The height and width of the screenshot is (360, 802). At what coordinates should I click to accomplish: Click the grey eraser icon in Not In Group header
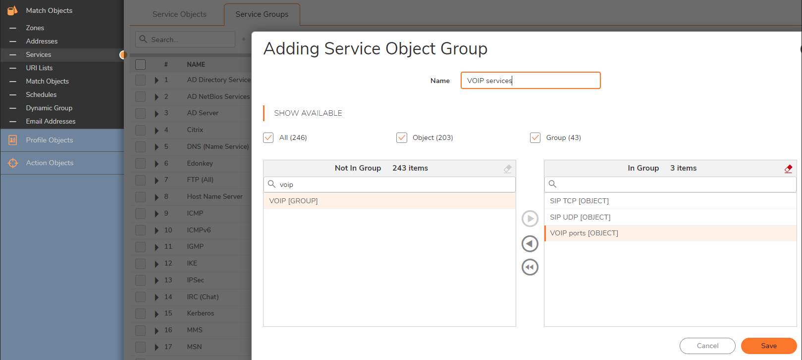pyautogui.click(x=507, y=169)
